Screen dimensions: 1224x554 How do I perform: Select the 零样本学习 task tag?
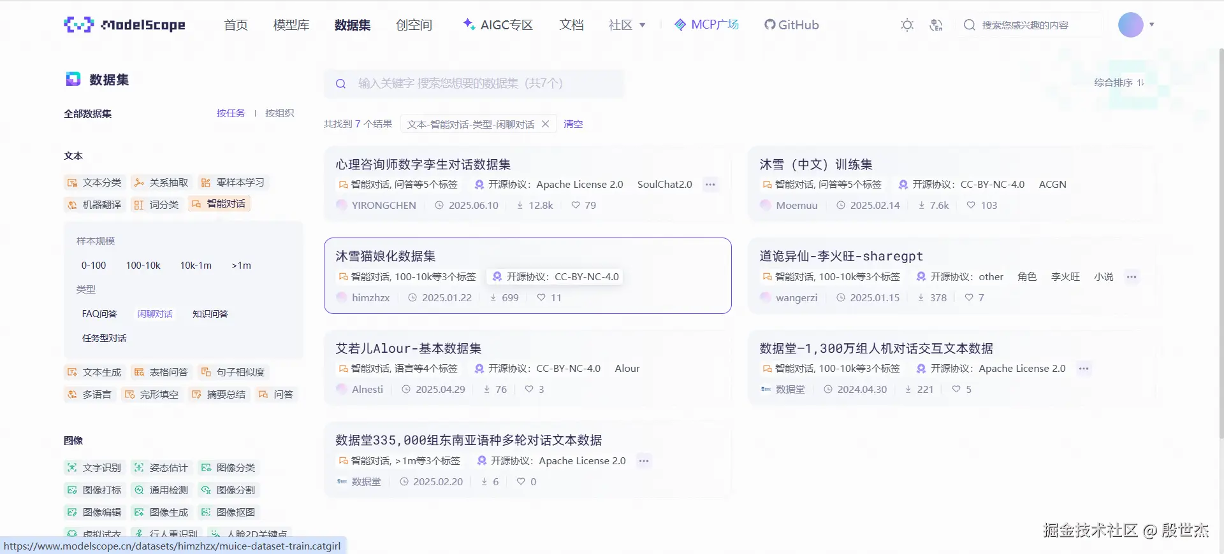pos(233,183)
